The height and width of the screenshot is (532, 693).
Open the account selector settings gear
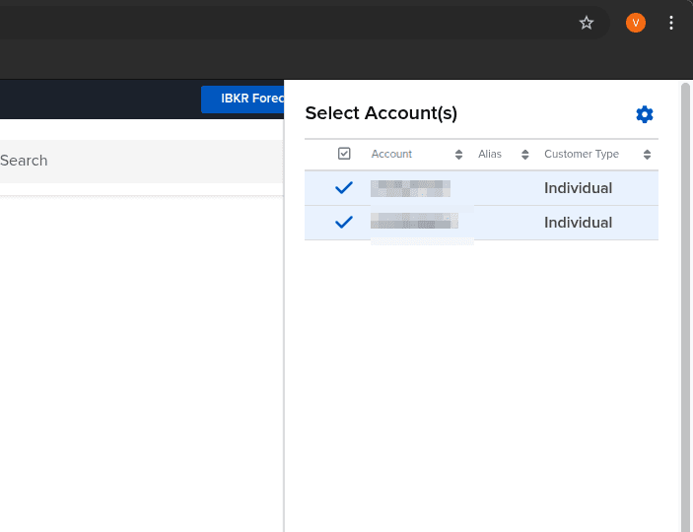[x=645, y=114]
